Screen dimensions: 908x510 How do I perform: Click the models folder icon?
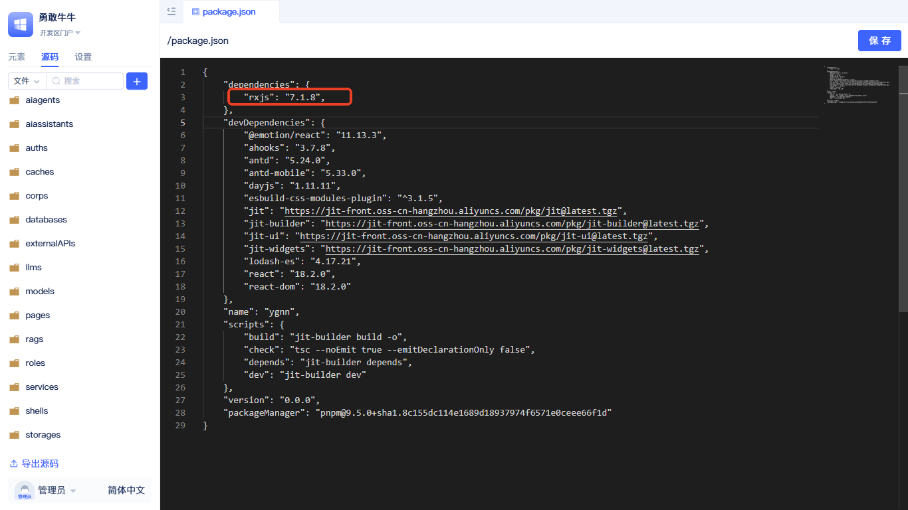pyautogui.click(x=14, y=292)
